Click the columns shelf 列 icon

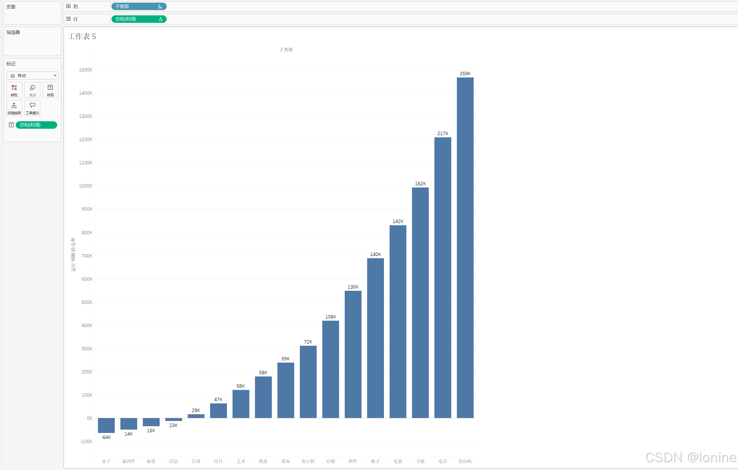68,6
